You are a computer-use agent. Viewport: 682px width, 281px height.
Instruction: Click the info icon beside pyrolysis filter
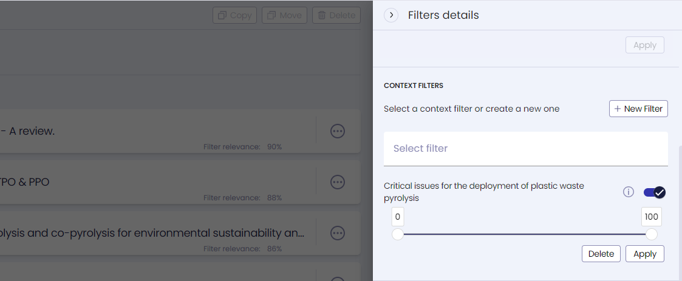[629, 192]
